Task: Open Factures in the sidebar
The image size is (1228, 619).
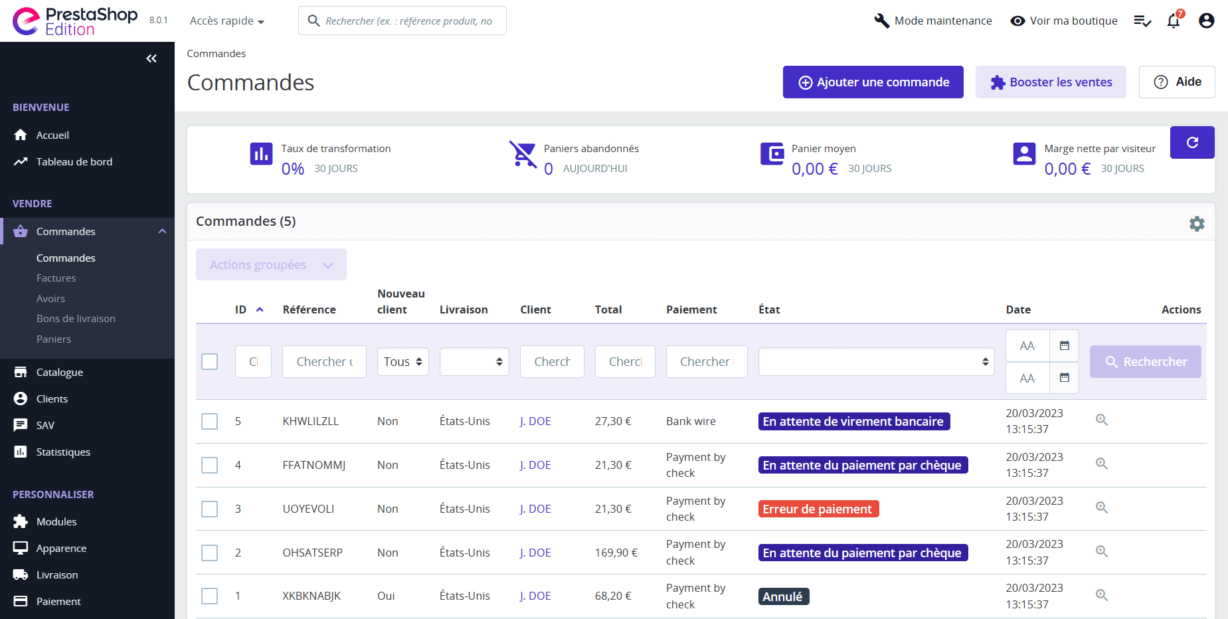Action: pyautogui.click(x=56, y=278)
